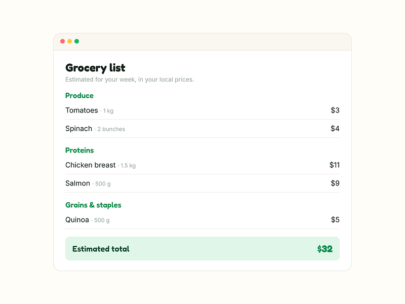Screen dimensions: 405x304
Task: Select the Quinoa item row
Action: click(202, 220)
